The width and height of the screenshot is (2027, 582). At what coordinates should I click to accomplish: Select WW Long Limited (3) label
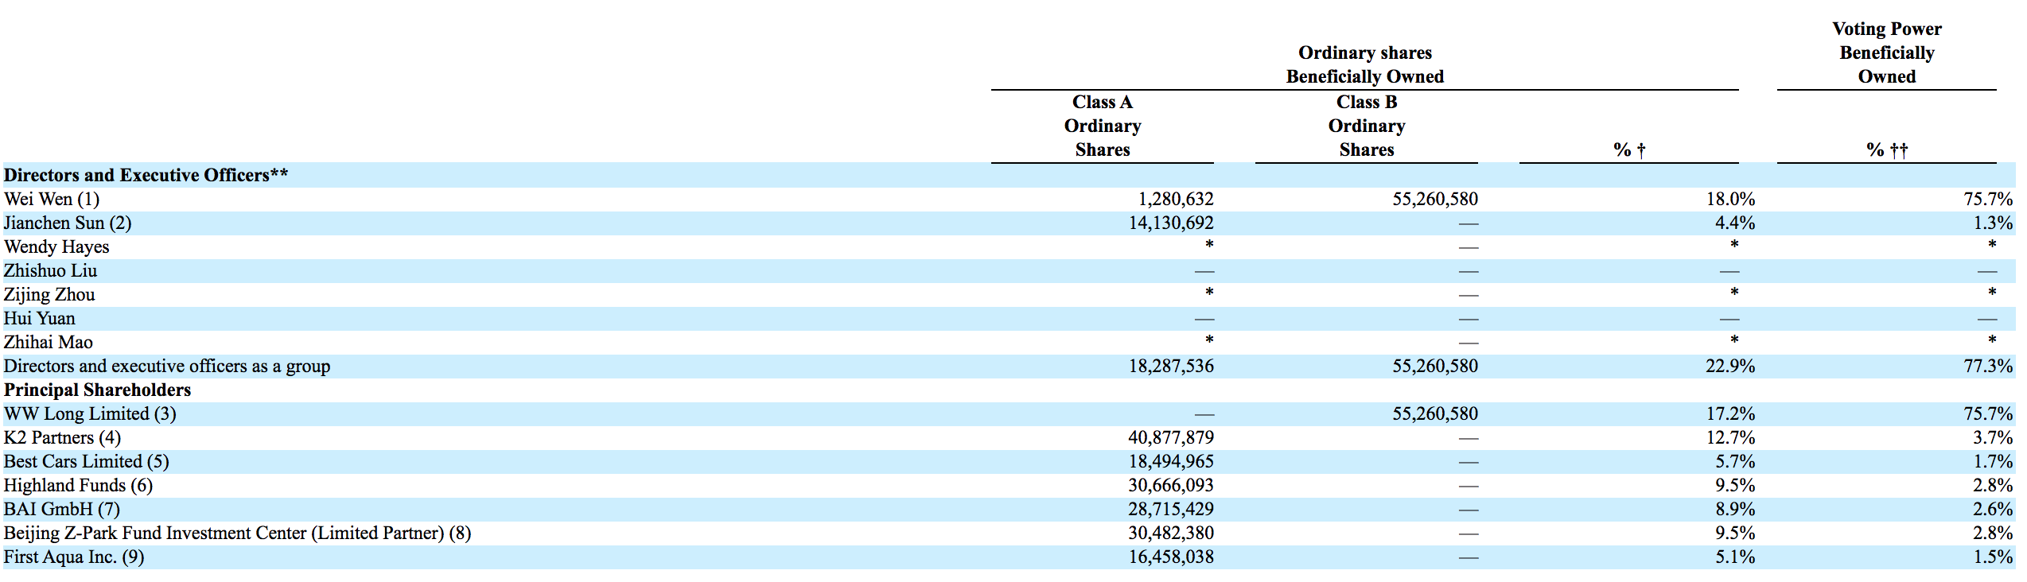tap(90, 414)
